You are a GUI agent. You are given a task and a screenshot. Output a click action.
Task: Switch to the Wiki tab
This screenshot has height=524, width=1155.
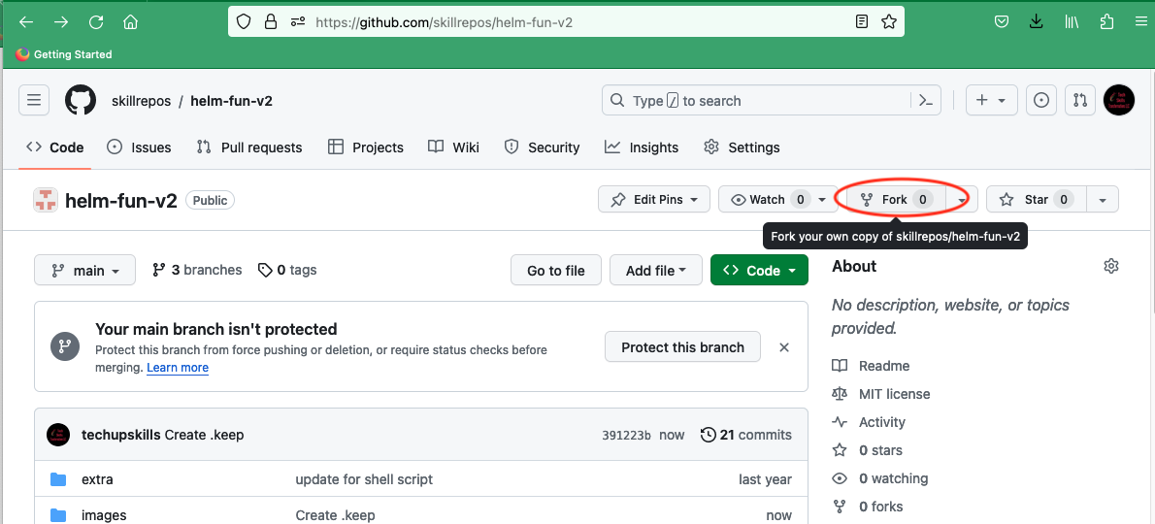coord(454,147)
